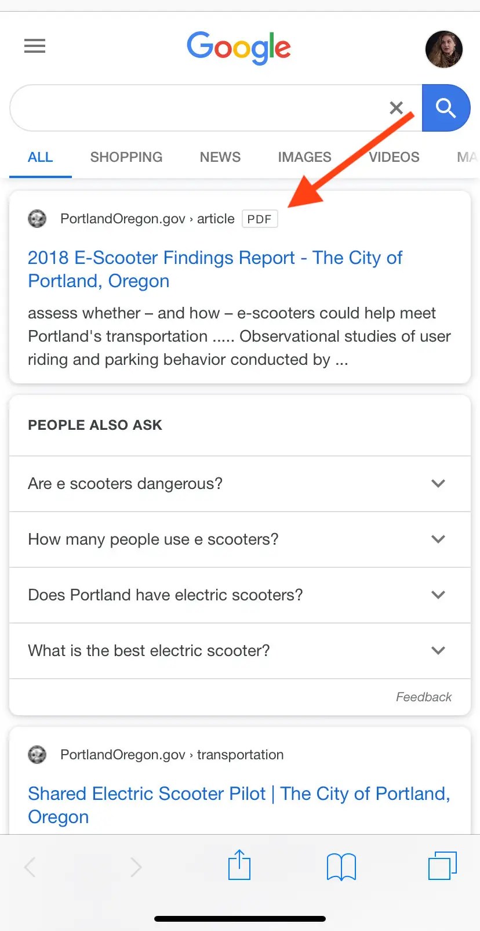The width and height of the screenshot is (480, 931).
Task: Expand "Are e scooters dangerous?" question
Action: [240, 484]
